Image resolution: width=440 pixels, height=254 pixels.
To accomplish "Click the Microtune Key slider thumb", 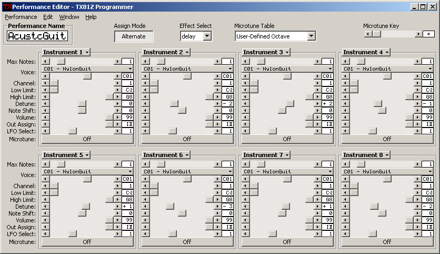I will click(x=377, y=34).
